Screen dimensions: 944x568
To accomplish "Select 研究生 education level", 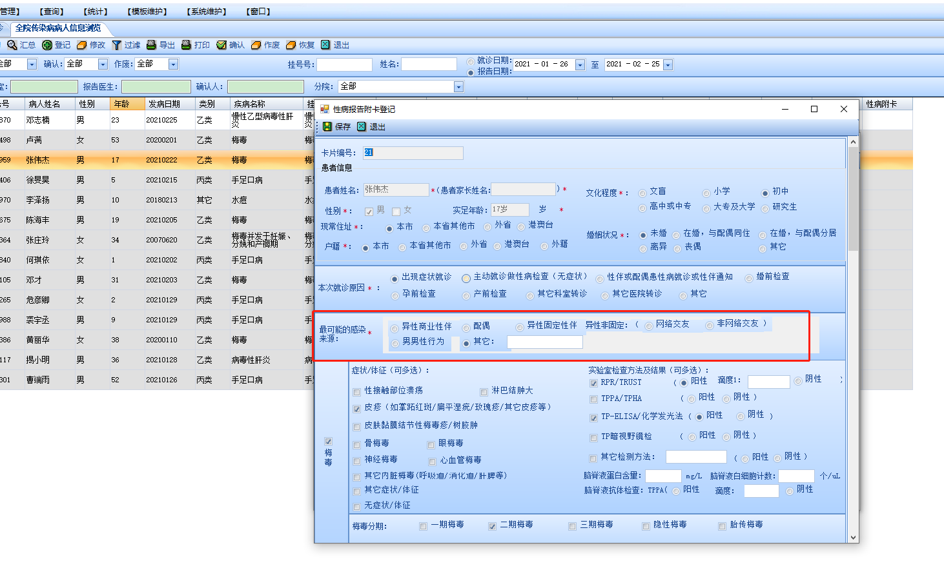I will tap(765, 208).
